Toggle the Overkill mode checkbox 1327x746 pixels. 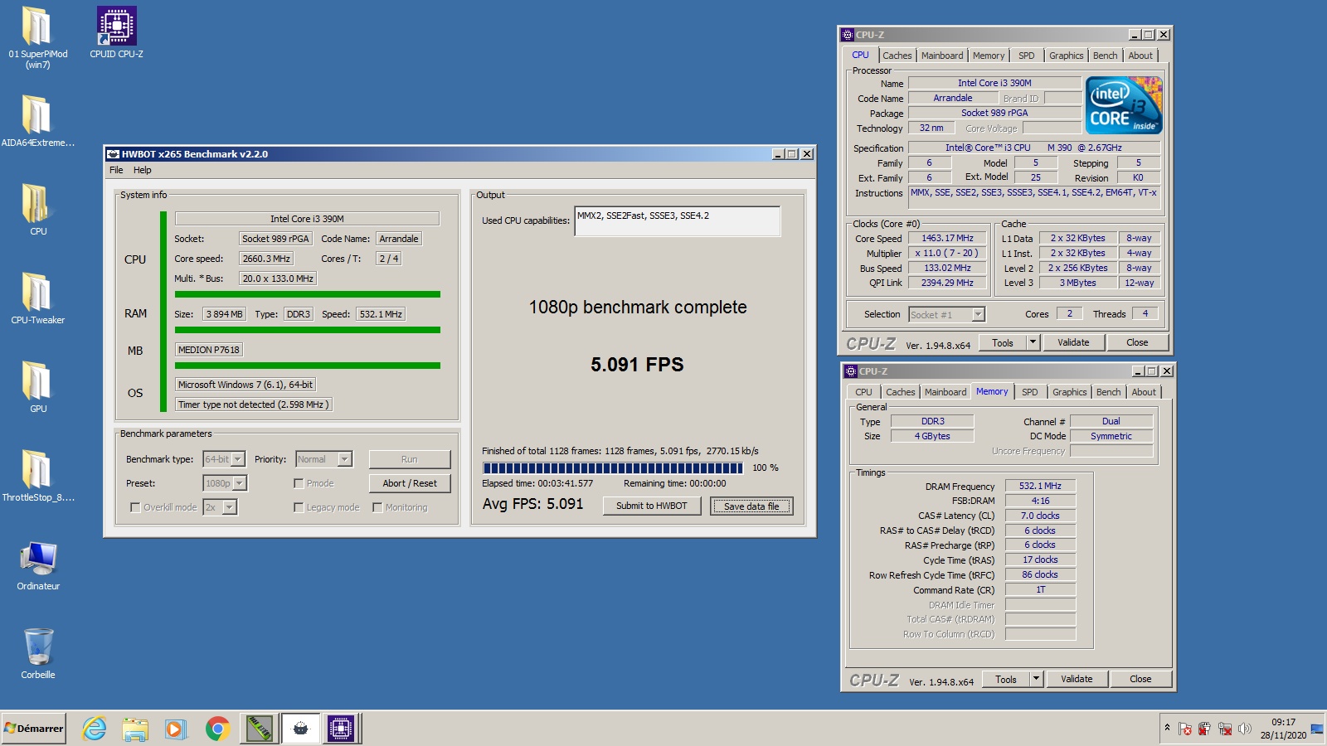point(135,507)
